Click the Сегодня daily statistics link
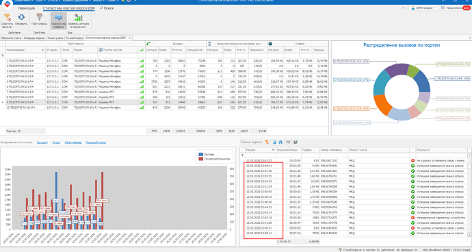The height and width of the screenshot is (252, 472). [42, 142]
